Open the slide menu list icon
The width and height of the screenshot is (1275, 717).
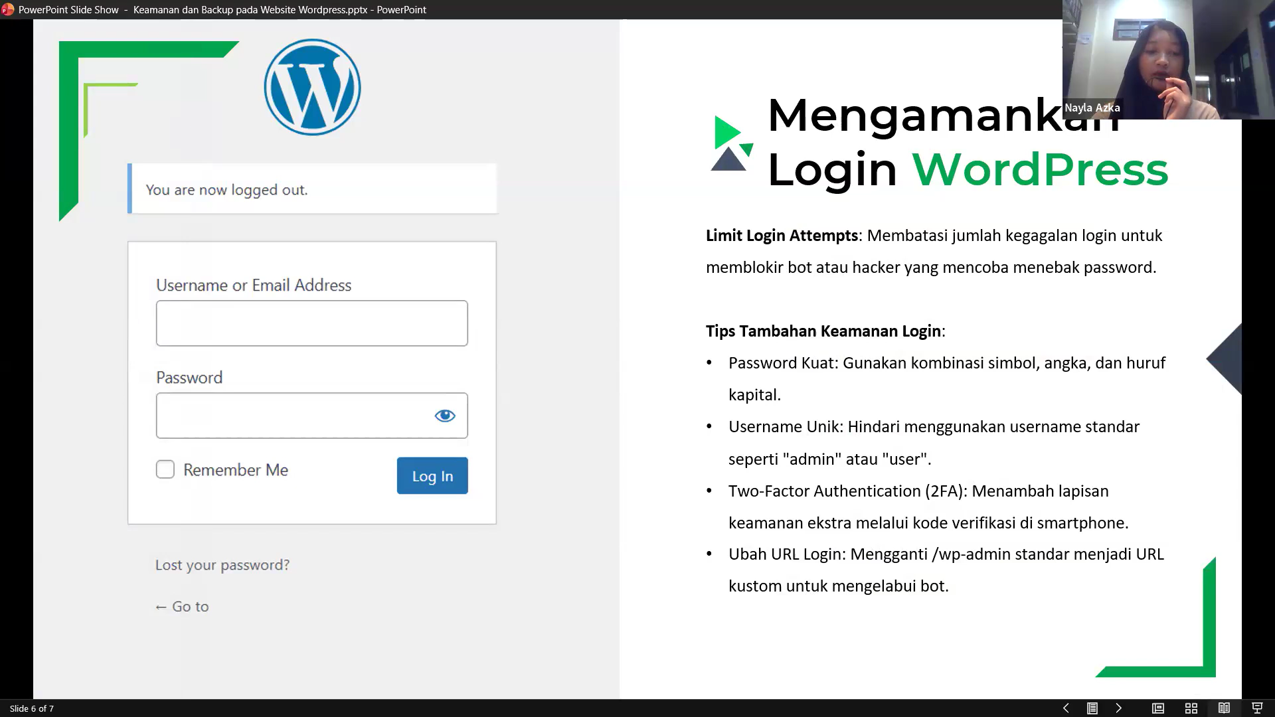coord(1092,708)
